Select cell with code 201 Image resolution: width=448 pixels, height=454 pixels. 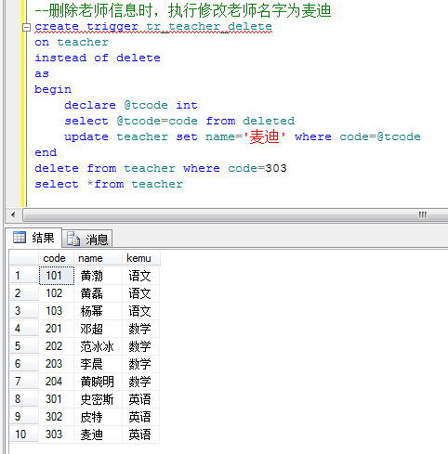(57, 329)
